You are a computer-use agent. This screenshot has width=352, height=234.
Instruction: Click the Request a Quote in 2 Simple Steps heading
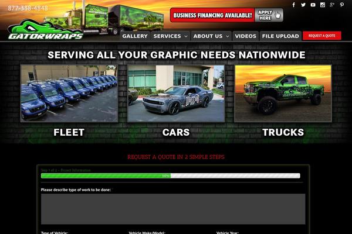pyautogui.click(x=176, y=157)
